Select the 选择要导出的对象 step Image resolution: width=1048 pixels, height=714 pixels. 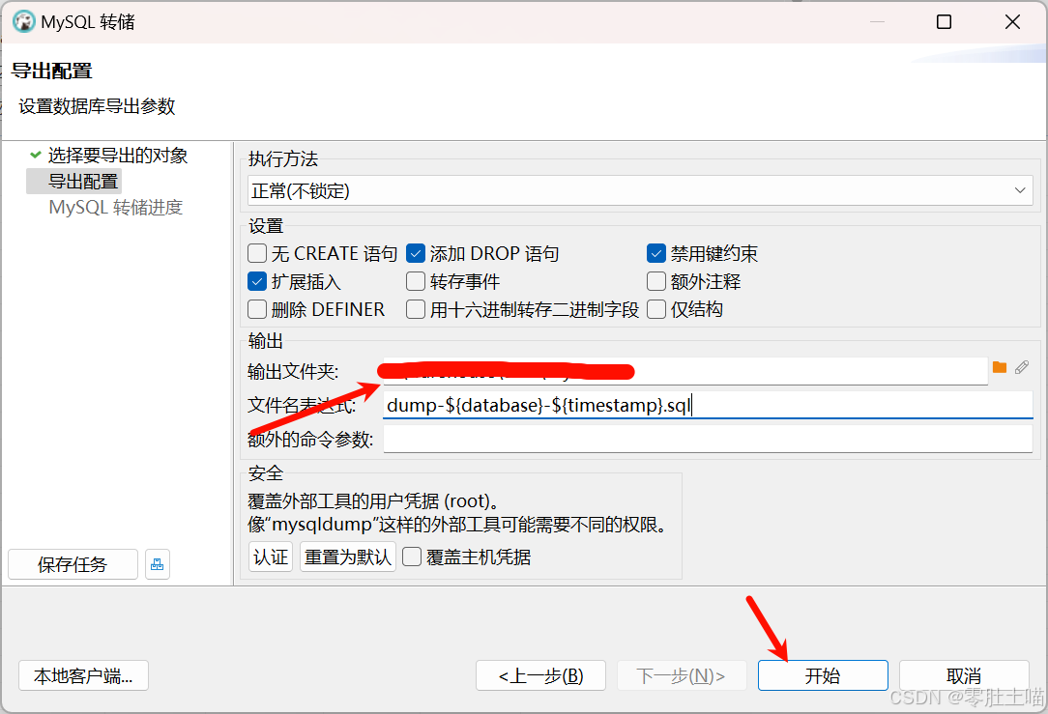coord(118,156)
